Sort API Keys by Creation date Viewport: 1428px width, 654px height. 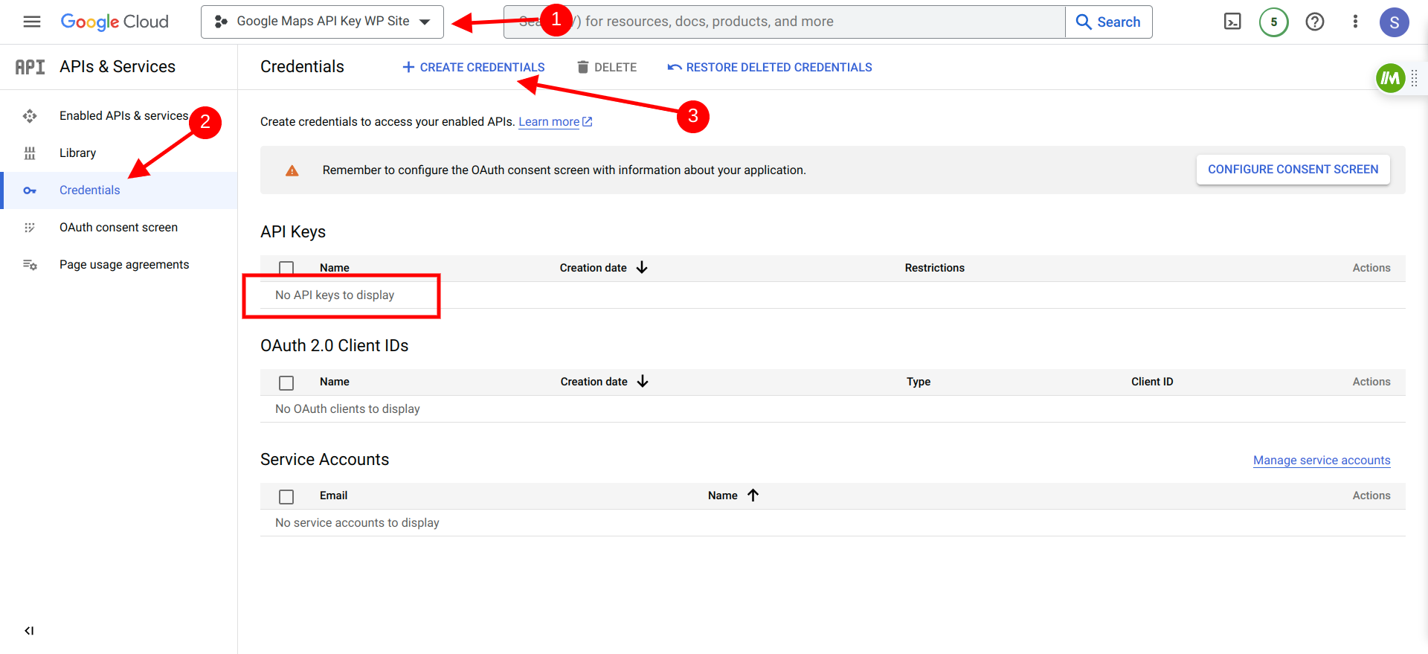(603, 268)
